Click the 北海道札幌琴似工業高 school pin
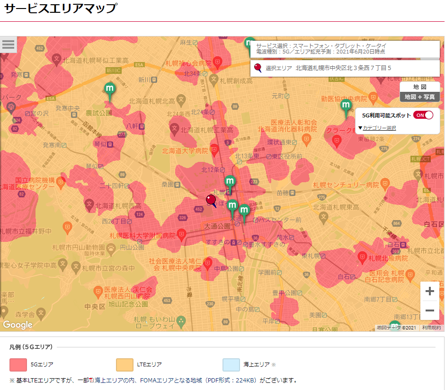 point(56,60)
